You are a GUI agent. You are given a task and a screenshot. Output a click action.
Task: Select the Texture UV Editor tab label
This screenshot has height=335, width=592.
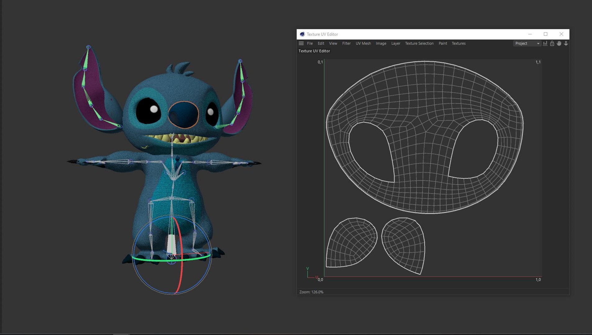coord(314,51)
